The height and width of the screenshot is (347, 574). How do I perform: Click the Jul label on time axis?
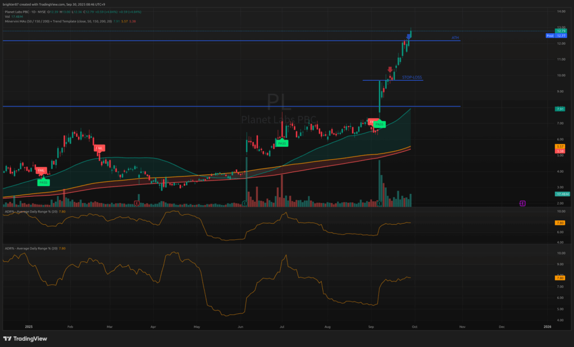tap(283, 326)
